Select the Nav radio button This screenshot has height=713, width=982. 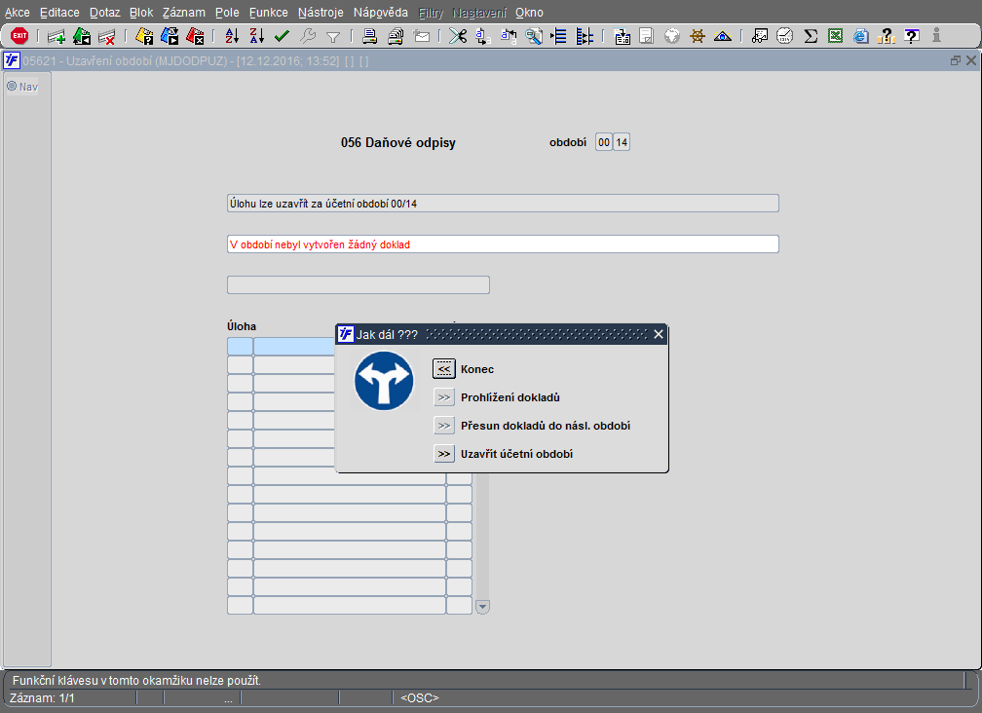click(x=12, y=87)
